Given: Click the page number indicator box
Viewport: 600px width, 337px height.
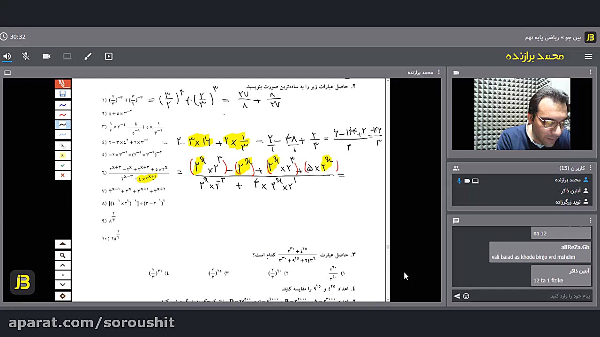Looking at the screenshot, I should click(x=62, y=275).
